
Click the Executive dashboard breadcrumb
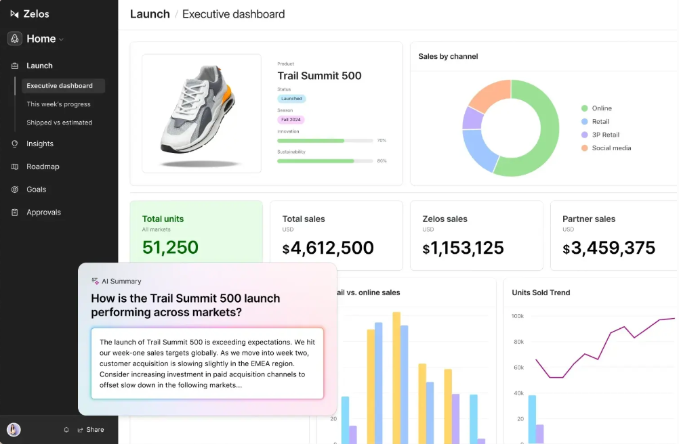(x=233, y=14)
